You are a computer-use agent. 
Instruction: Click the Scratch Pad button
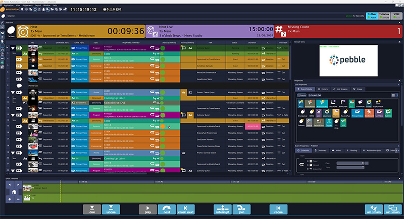(315, 94)
